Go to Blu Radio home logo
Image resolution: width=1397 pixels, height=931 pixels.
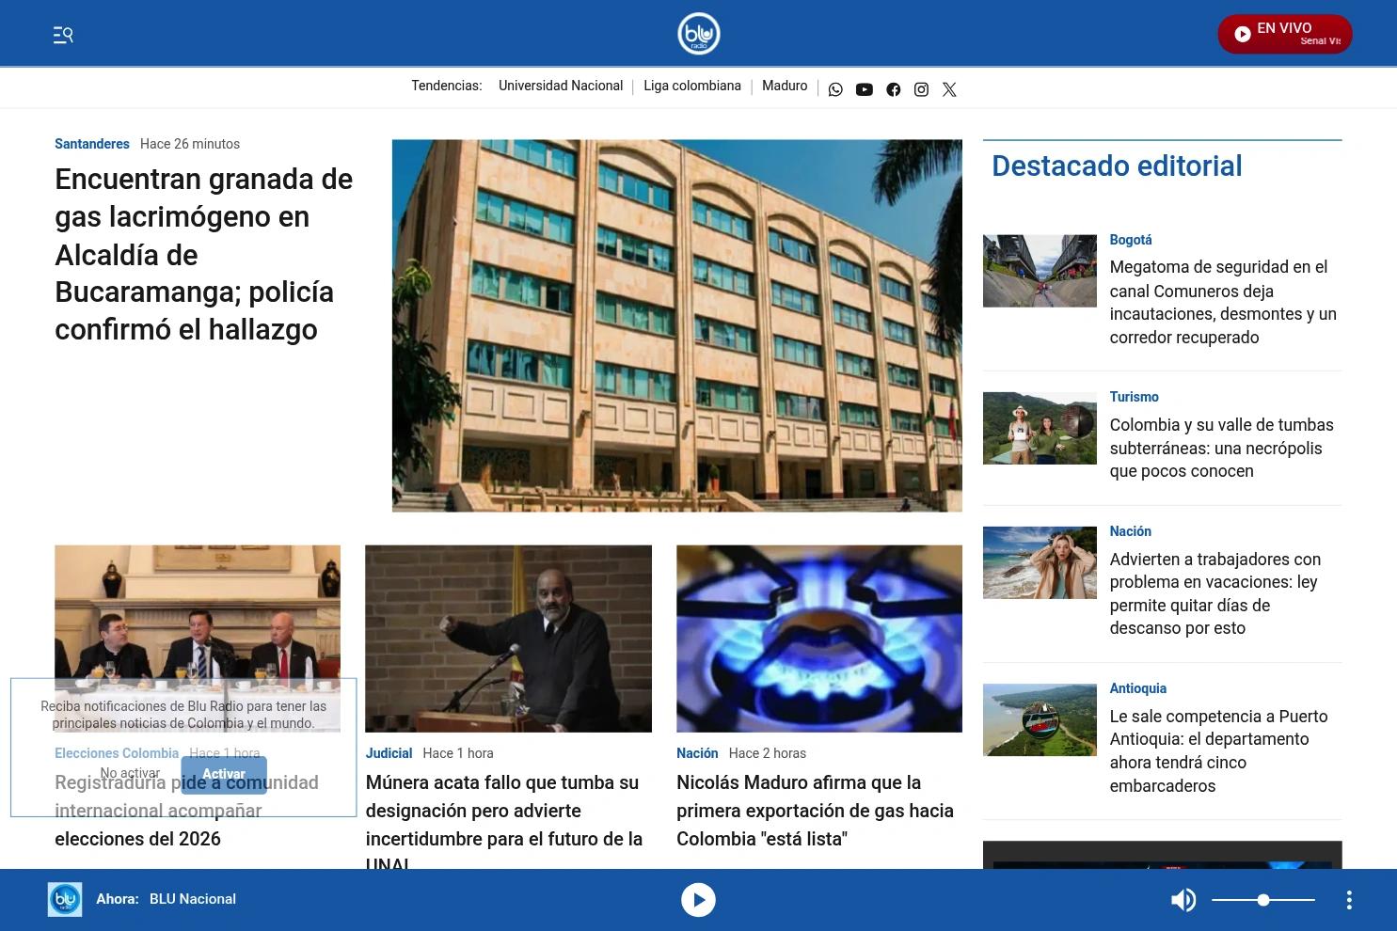point(698,34)
